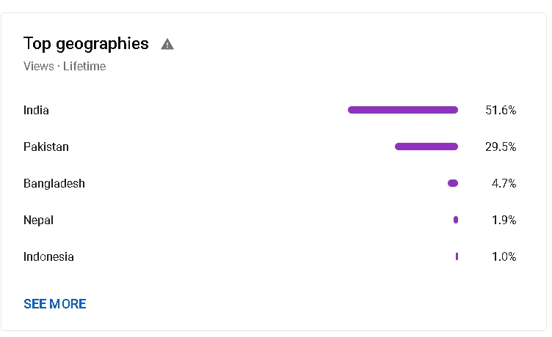Select the Pakistan country label
The height and width of the screenshot is (337, 552).
[46, 147]
